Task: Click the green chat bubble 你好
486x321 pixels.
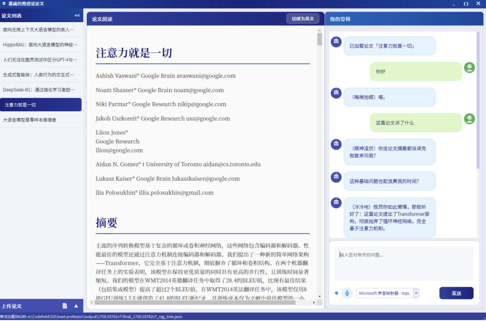Action: tap(416, 71)
